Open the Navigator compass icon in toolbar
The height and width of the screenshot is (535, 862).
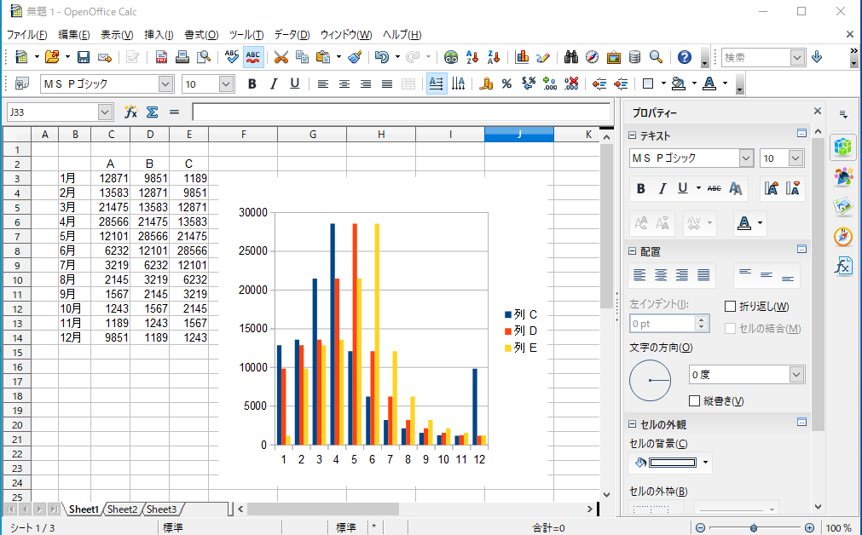[592, 57]
